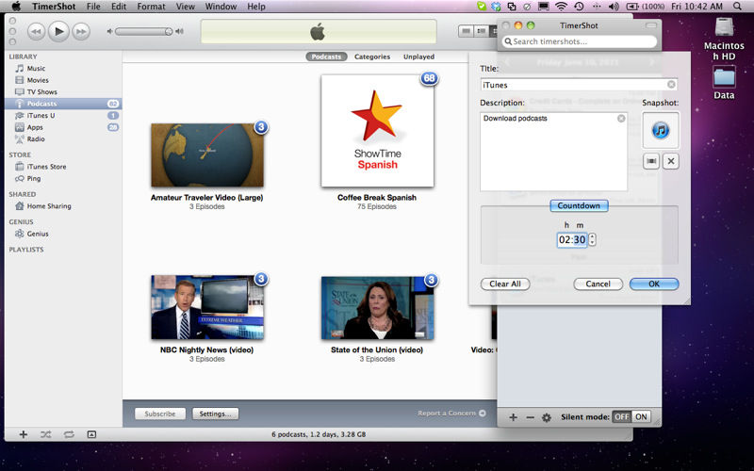
Task: Open the Help menu
Action: 256,7
